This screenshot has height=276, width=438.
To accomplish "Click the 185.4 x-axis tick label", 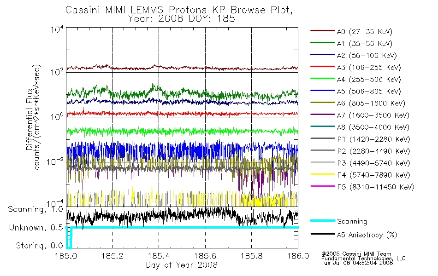I will point(159,256).
